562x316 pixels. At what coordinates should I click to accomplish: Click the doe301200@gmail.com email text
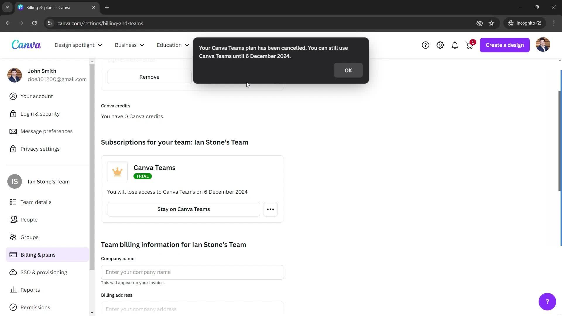(57, 79)
